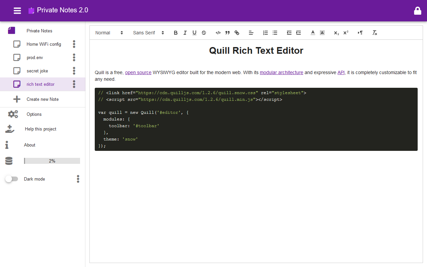Apply subscript formatting

pyautogui.click(x=337, y=33)
